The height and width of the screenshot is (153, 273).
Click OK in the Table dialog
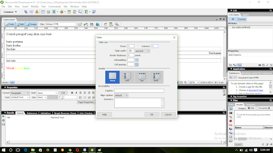pyautogui.click(x=152, y=114)
